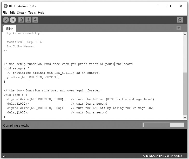Click 'modified 8 Sep 2016' comment
The image size is (189, 159).
24,42
